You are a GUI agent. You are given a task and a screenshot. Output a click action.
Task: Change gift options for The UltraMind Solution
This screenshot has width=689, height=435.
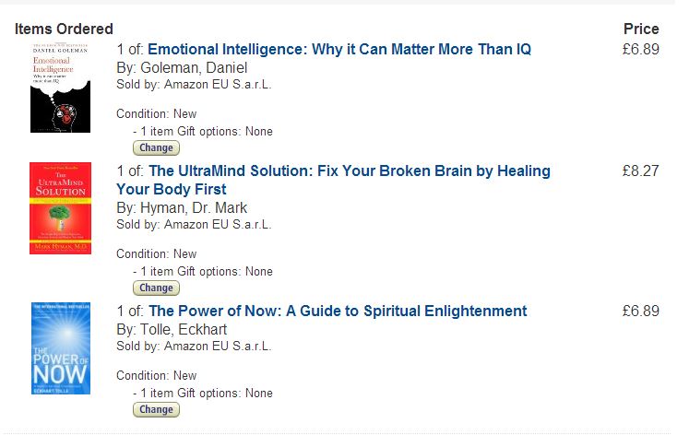pos(156,288)
